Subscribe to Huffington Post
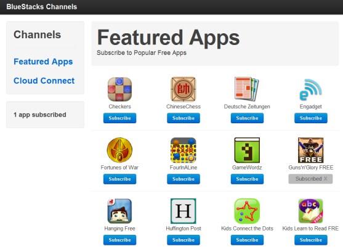This screenshot has width=343, height=249. pos(184,240)
